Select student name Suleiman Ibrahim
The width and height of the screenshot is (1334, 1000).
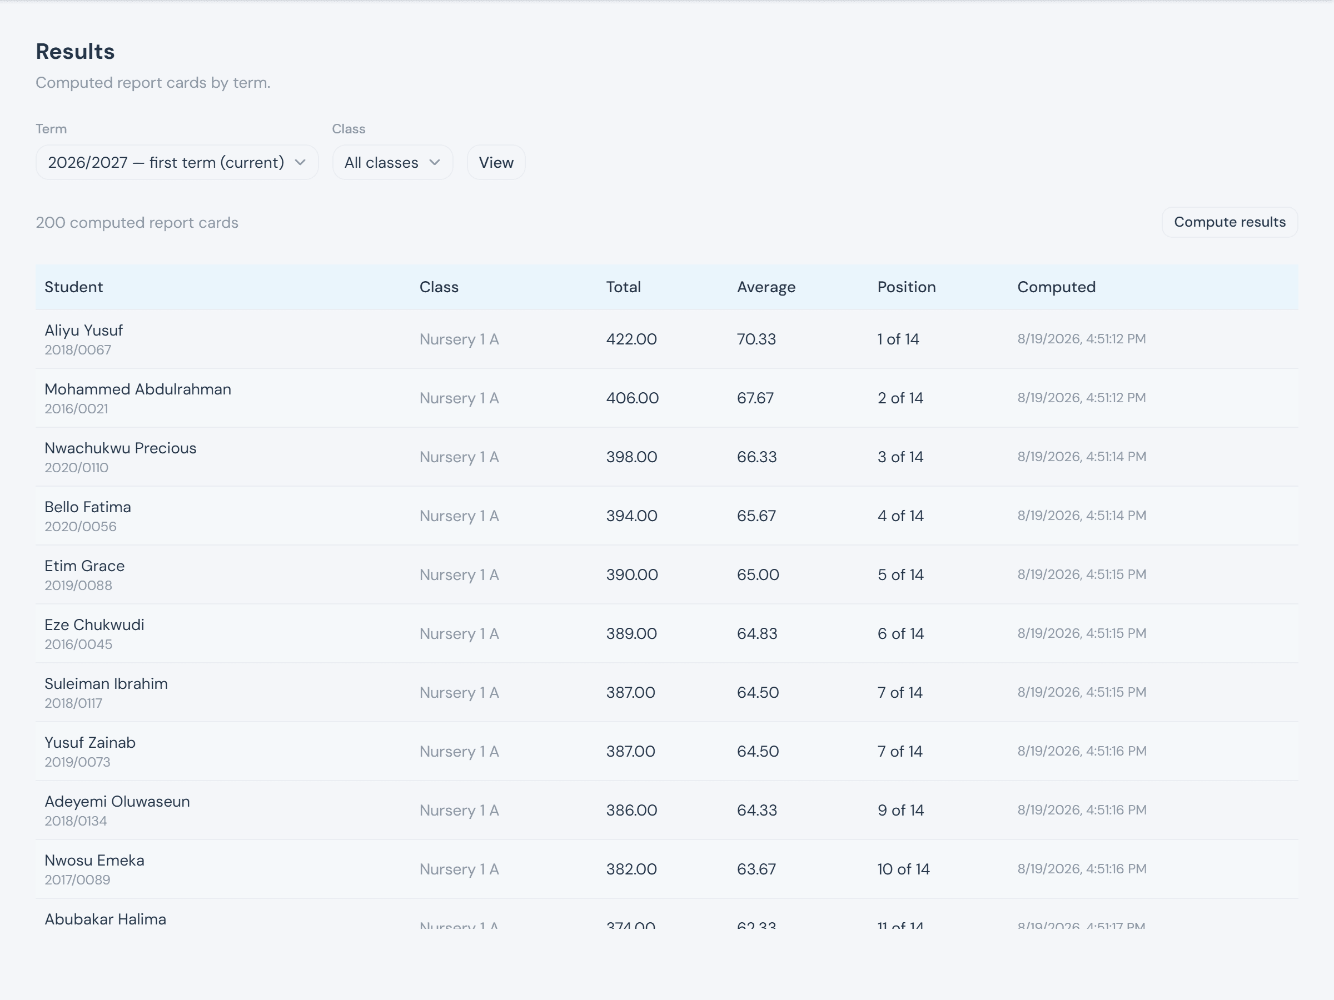tap(106, 683)
